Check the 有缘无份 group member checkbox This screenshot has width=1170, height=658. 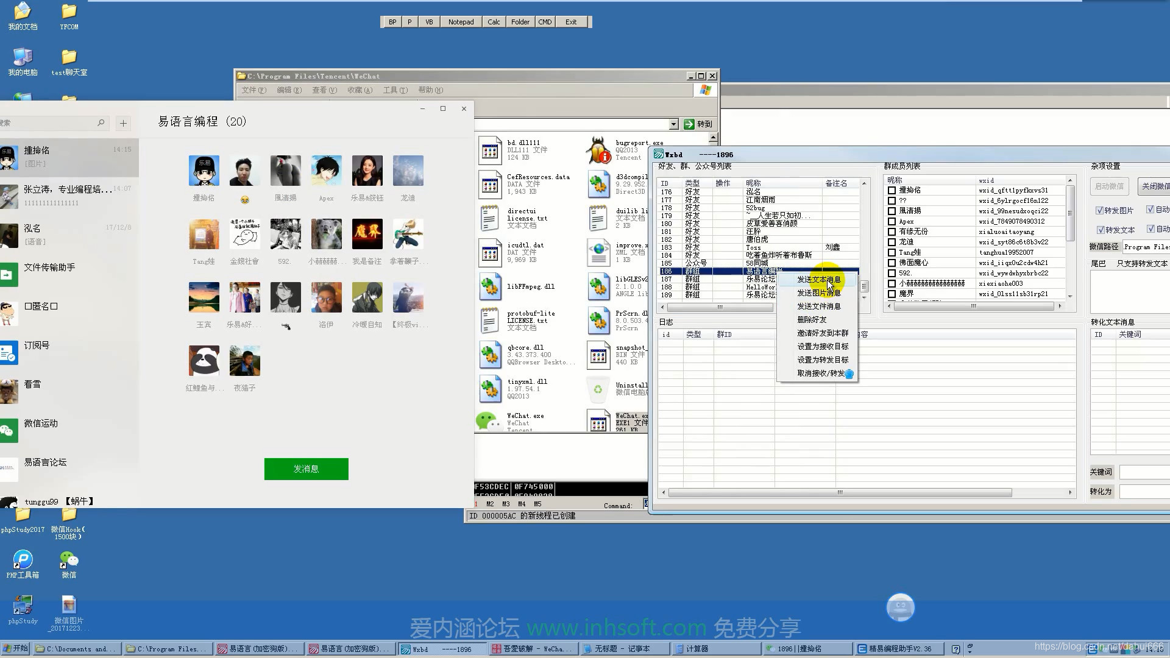pyautogui.click(x=892, y=232)
